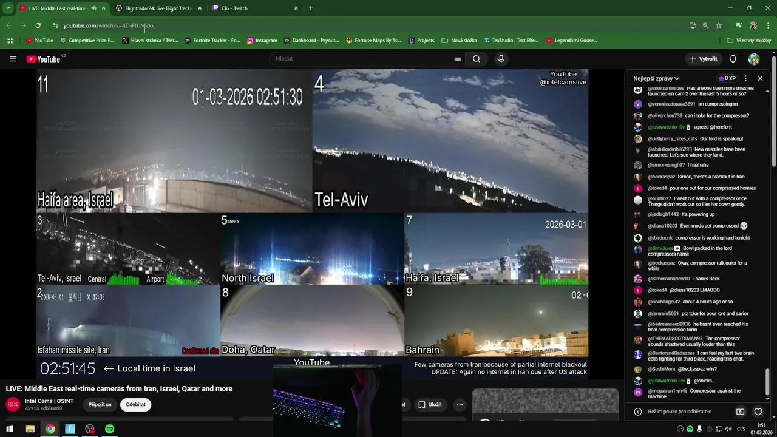The image size is (777, 437).
Task: Open Chrome three-dot menu
Action: 769,25
